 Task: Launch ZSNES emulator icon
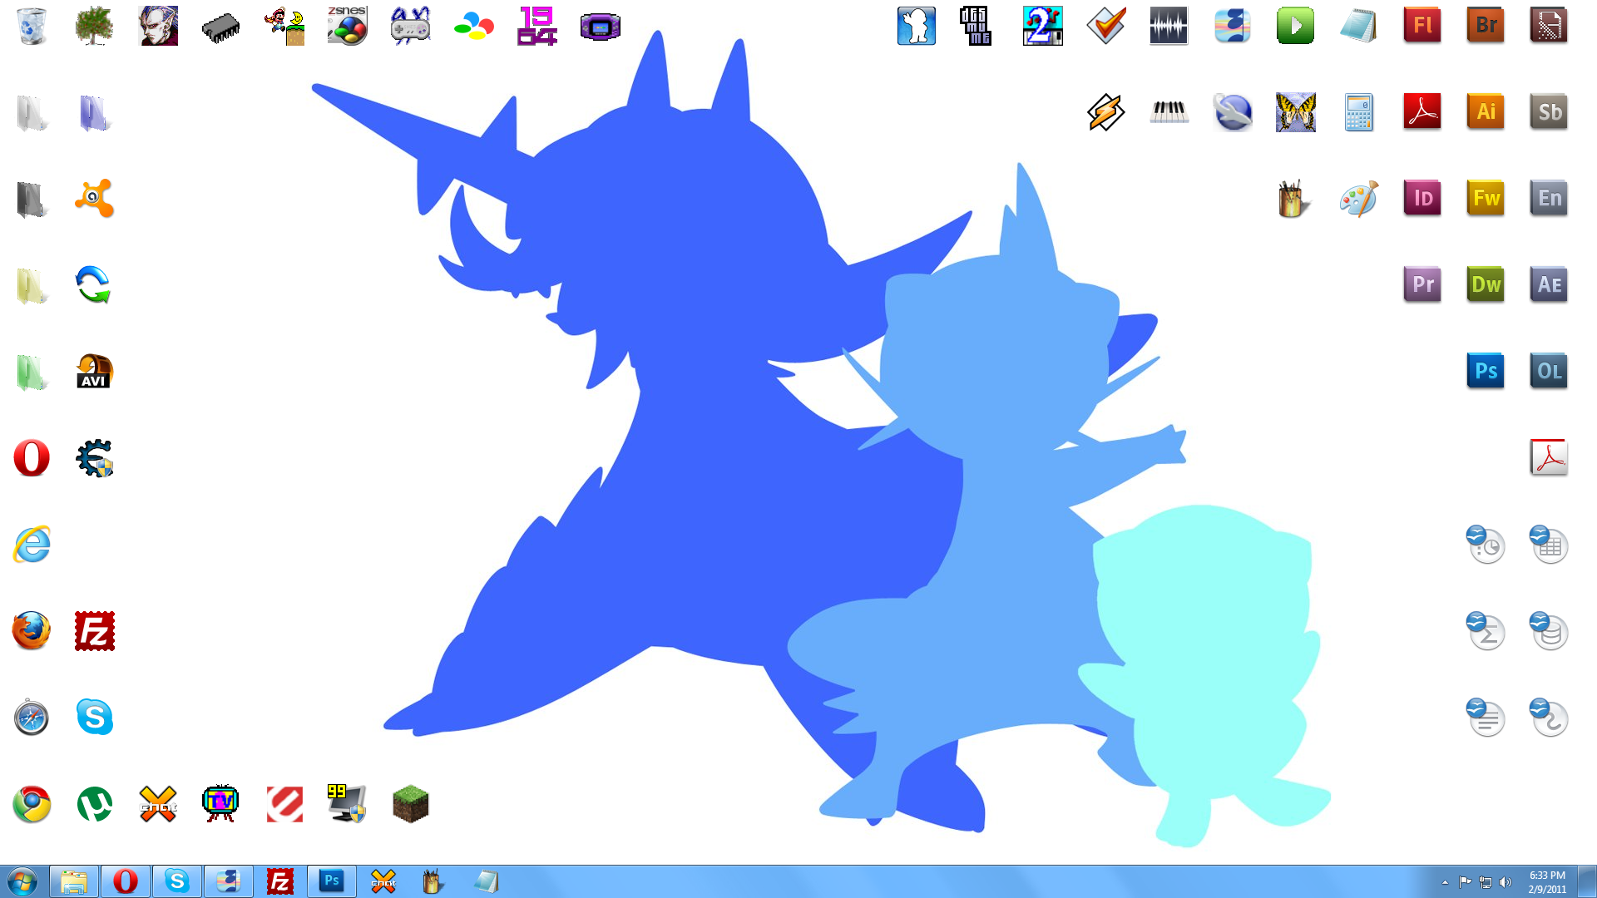pyautogui.click(x=348, y=26)
